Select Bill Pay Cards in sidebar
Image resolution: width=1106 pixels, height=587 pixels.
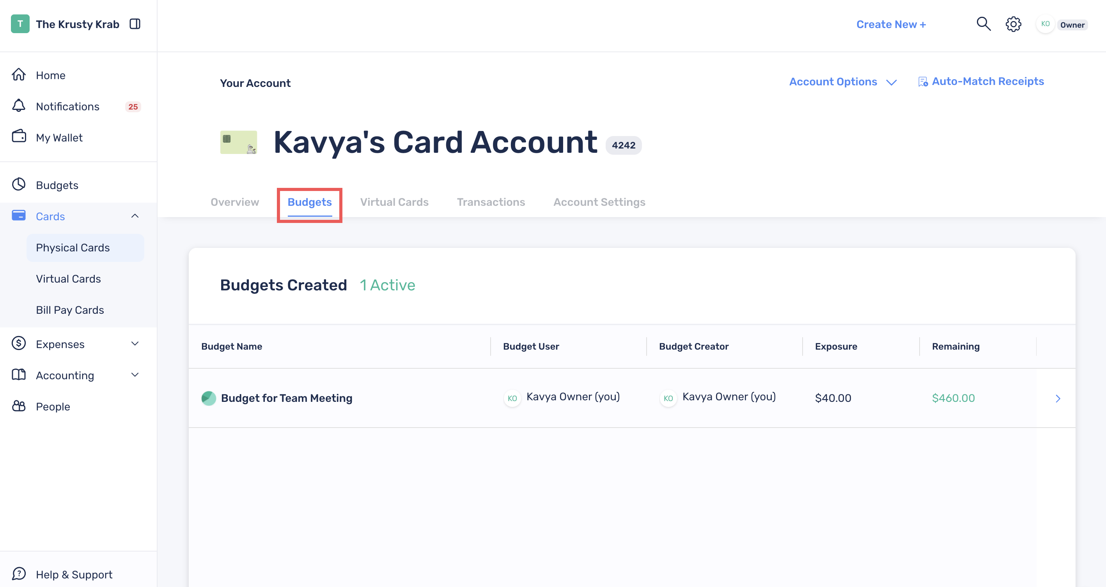[70, 310]
